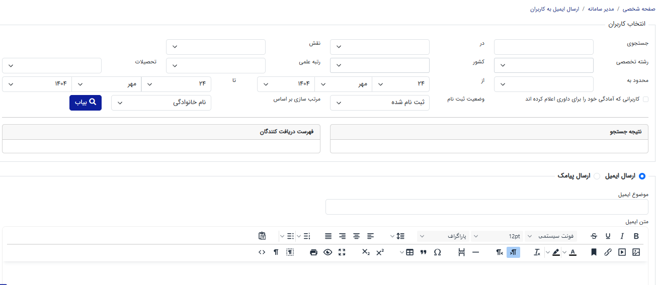
Task: Open the وضعیت ثبت نام dropdown
Action: (x=380, y=103)
